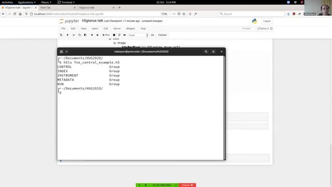Insert a cell below with the plus icon
This screenshot has width=332, height=187.
point(67,35)
